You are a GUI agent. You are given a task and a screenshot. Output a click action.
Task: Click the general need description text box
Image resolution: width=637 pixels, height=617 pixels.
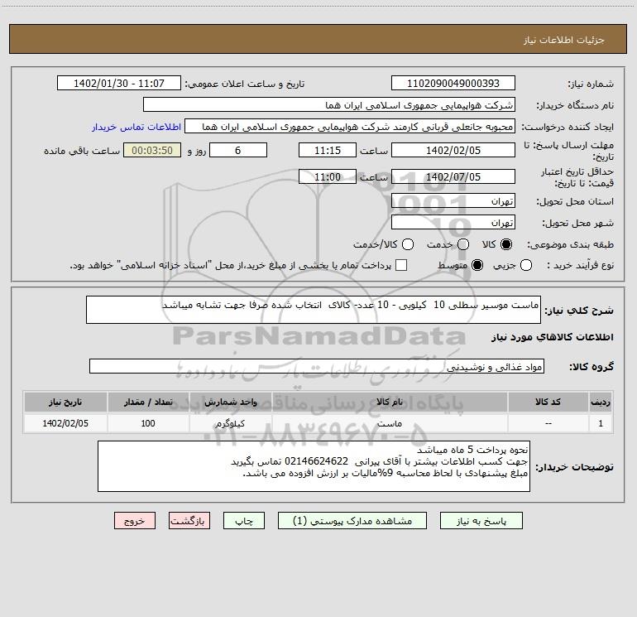coord(314,310)
